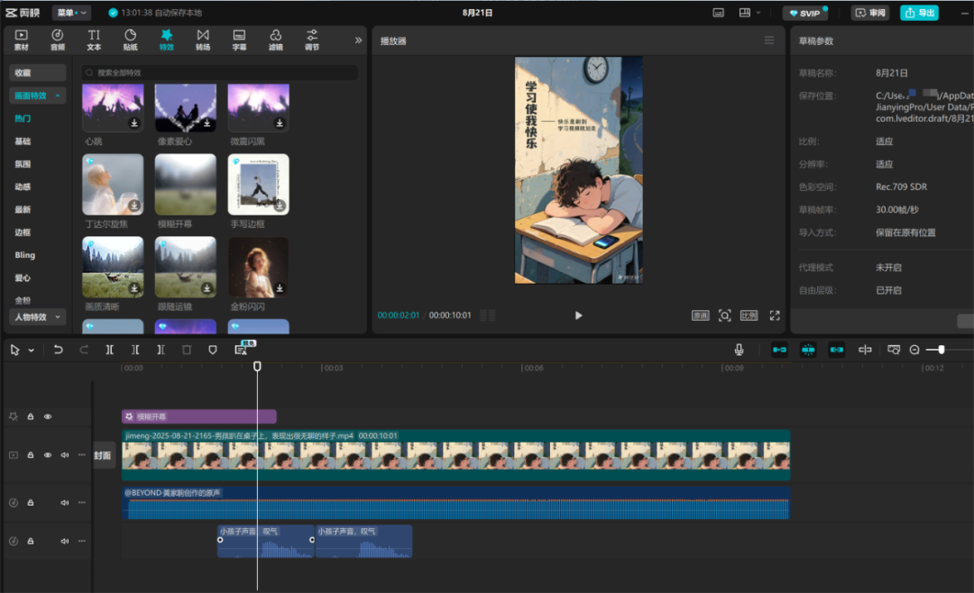
Task: Select the 手写边框 effect thumbnail
Action: click(x=259, y=185)
